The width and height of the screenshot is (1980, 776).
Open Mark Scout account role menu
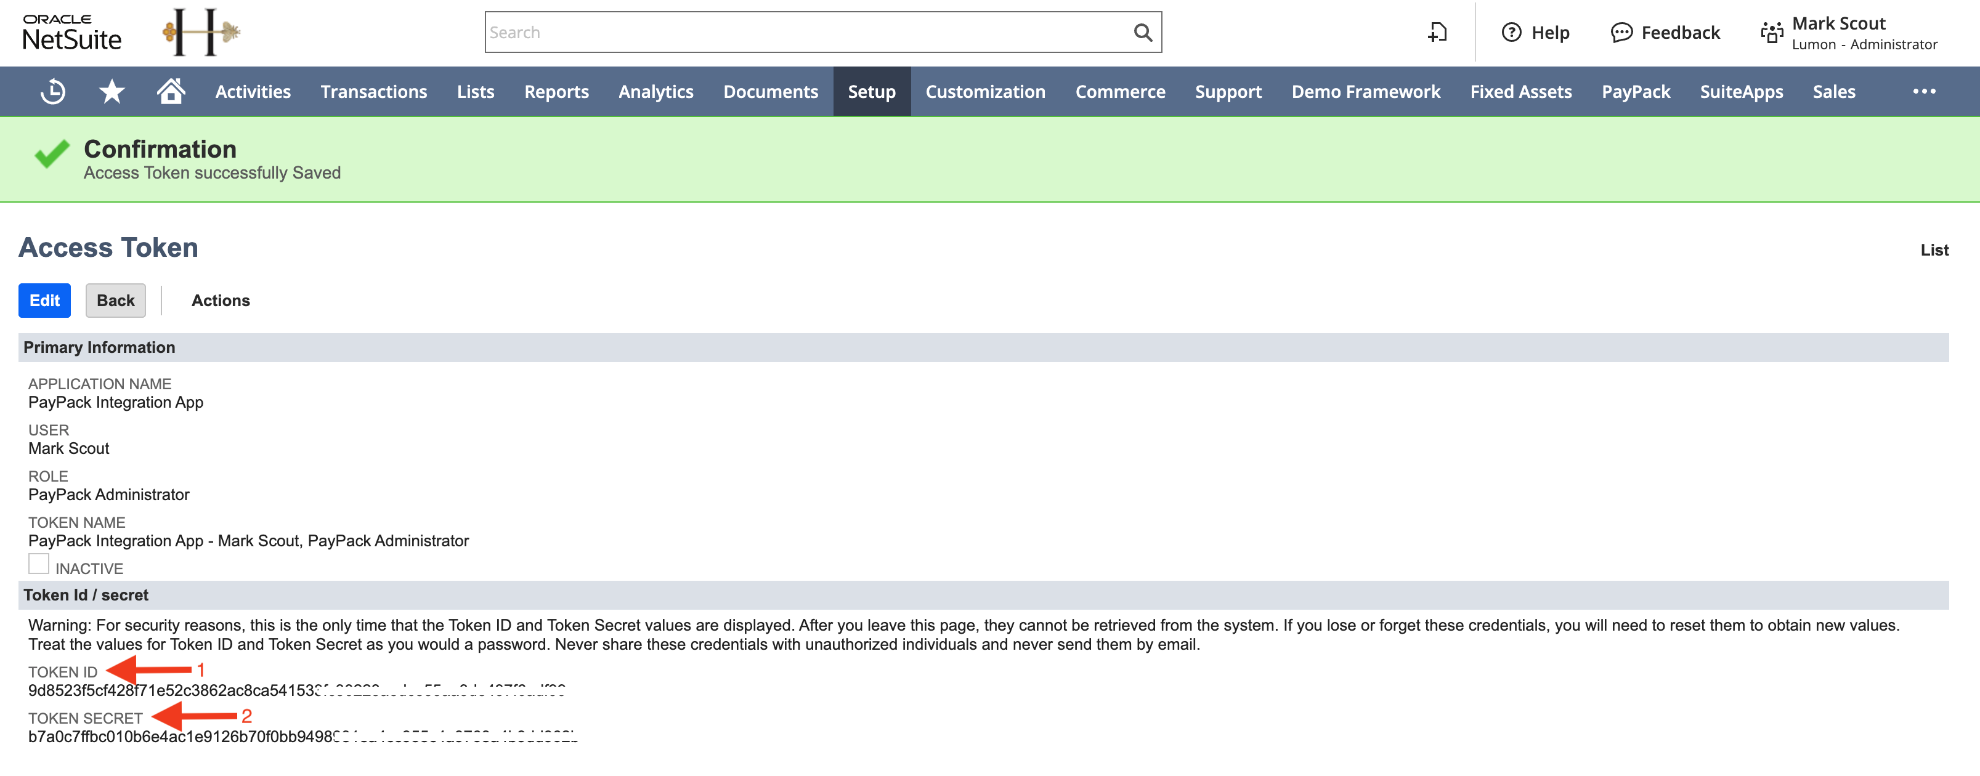tap(1864, 33)
